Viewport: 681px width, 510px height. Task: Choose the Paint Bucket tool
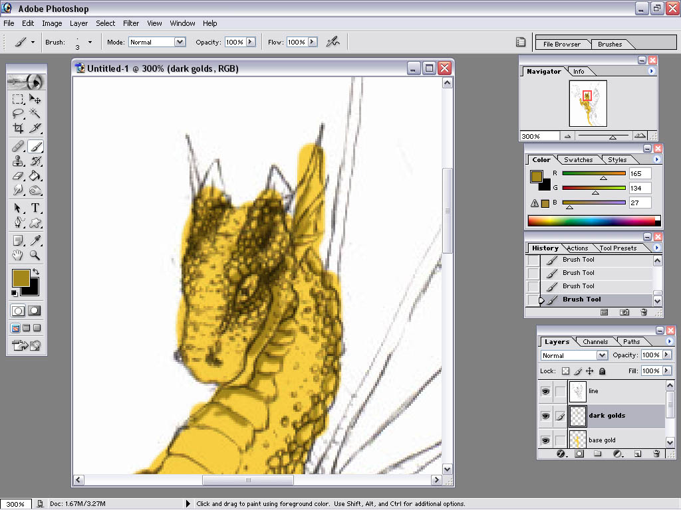tap(35, 176)
